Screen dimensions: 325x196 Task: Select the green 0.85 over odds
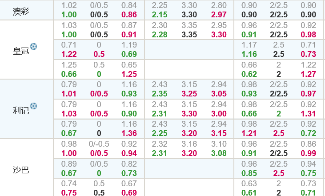coord(249,173)
